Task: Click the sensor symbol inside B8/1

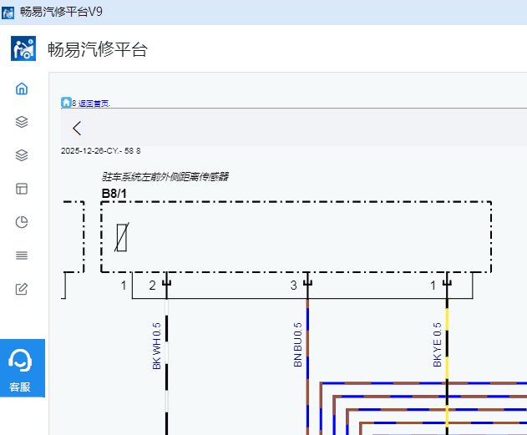Action: point(122,237)
